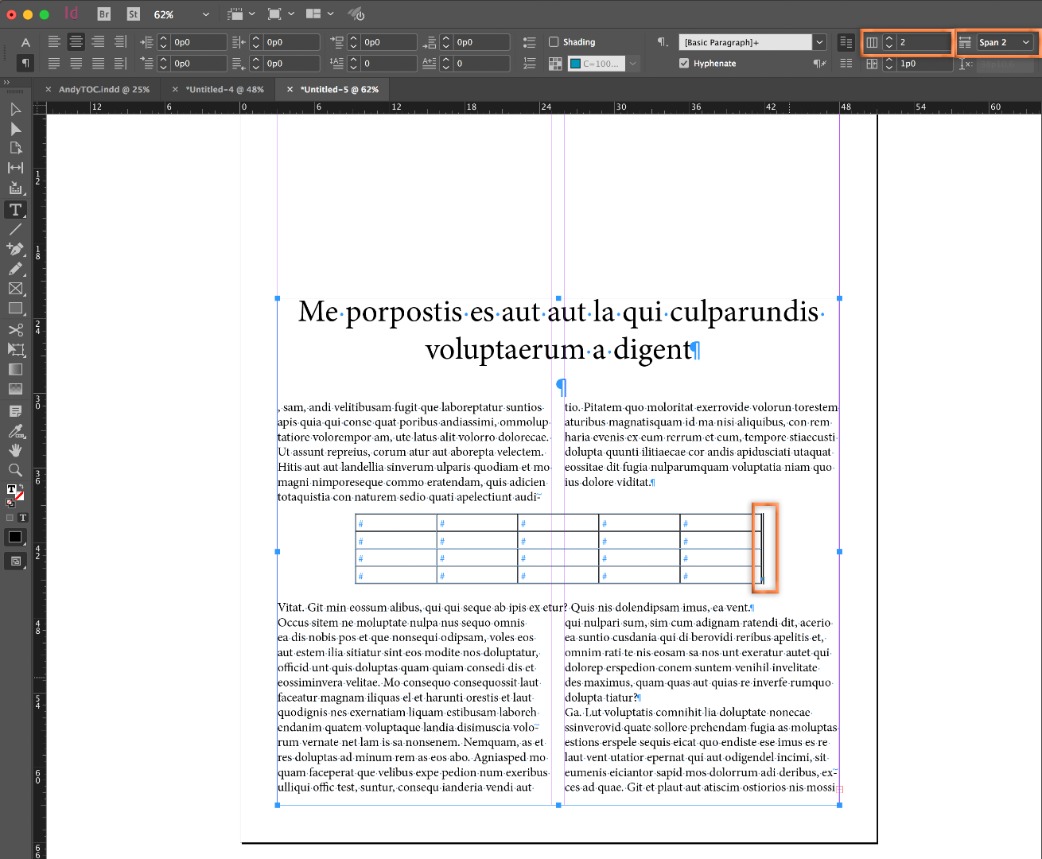Screen dimensions: 1042x859
Task: Pick the Scissors tool
Action: (15, 329)
